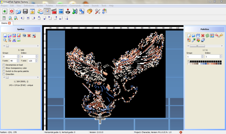Decrease palette Index value with down arrow
The image size is (226, 134).
pos(221,57)
